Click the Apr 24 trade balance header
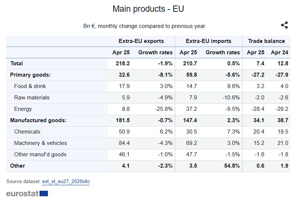Screen dimensions: 293x197 (279, 52)
